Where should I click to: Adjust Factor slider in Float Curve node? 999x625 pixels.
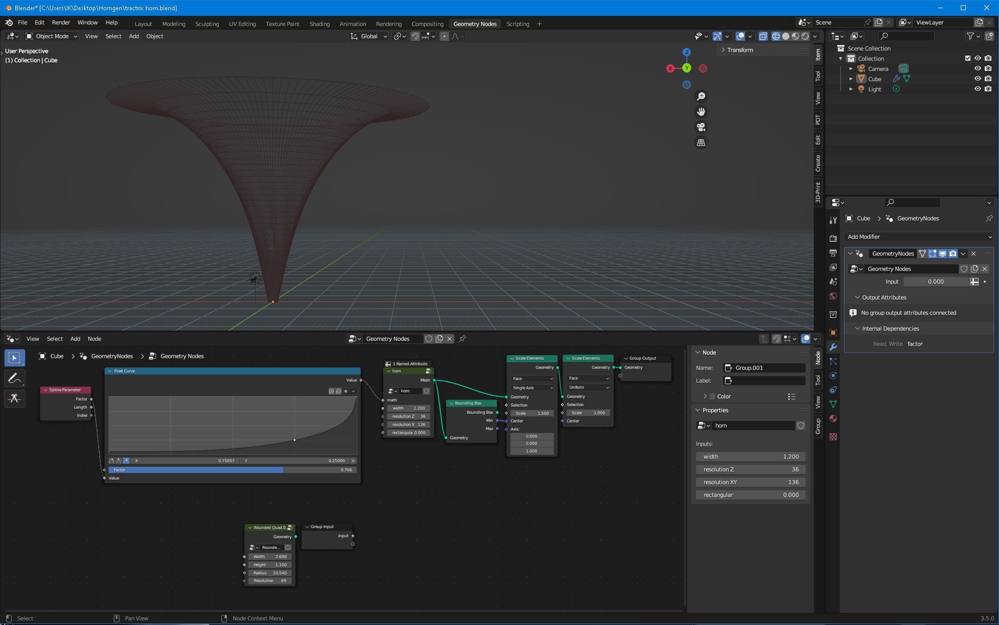point(233,470)
